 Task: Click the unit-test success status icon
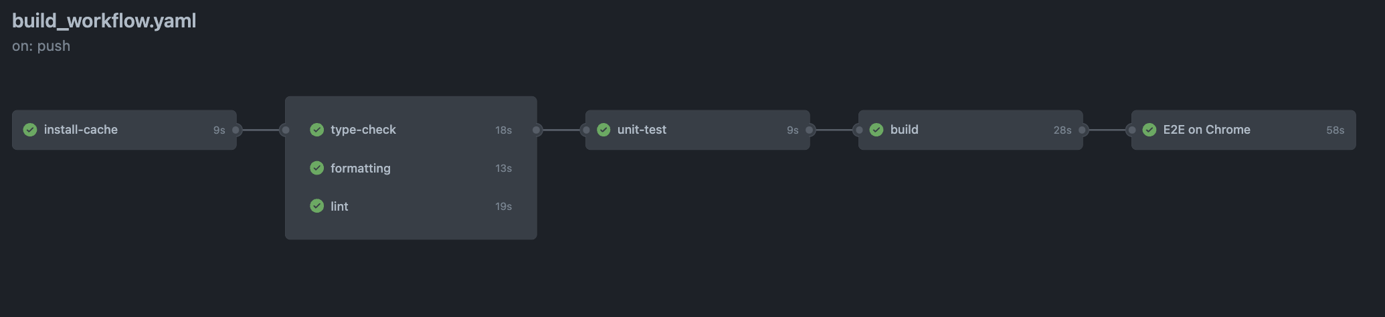click(x=604, y=130)
